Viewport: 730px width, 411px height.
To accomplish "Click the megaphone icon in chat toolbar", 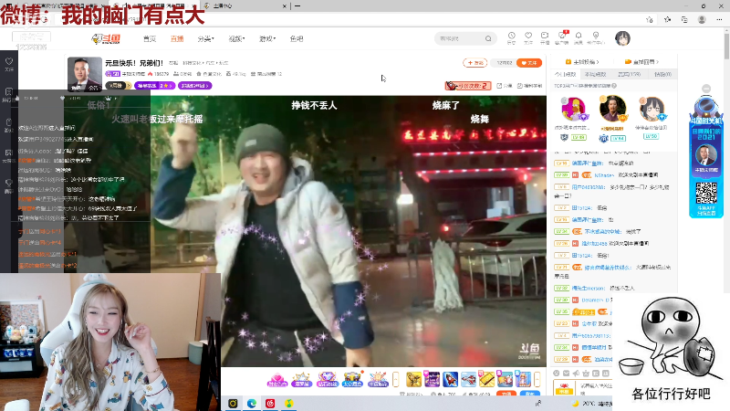I will [576, 374].
